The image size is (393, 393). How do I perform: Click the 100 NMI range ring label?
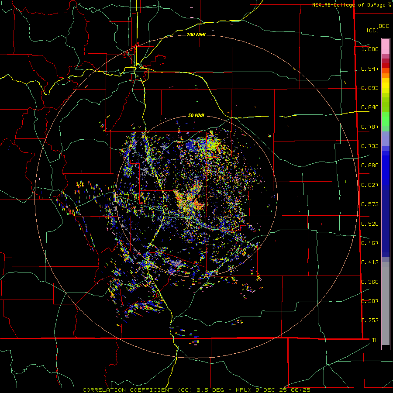(x=196, y=34)
